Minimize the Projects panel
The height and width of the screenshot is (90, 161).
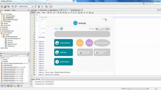(x=29, y=10)
